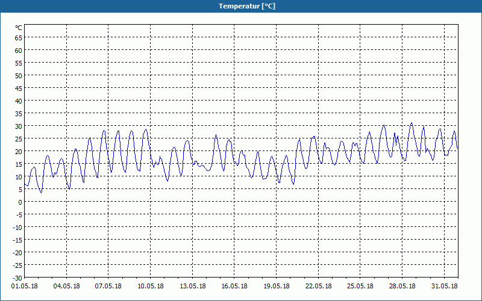The height and width of the screenshot is (301, 482).
Task: Click the 40 value on the temperature axis
Action: (x=19, y=101)
